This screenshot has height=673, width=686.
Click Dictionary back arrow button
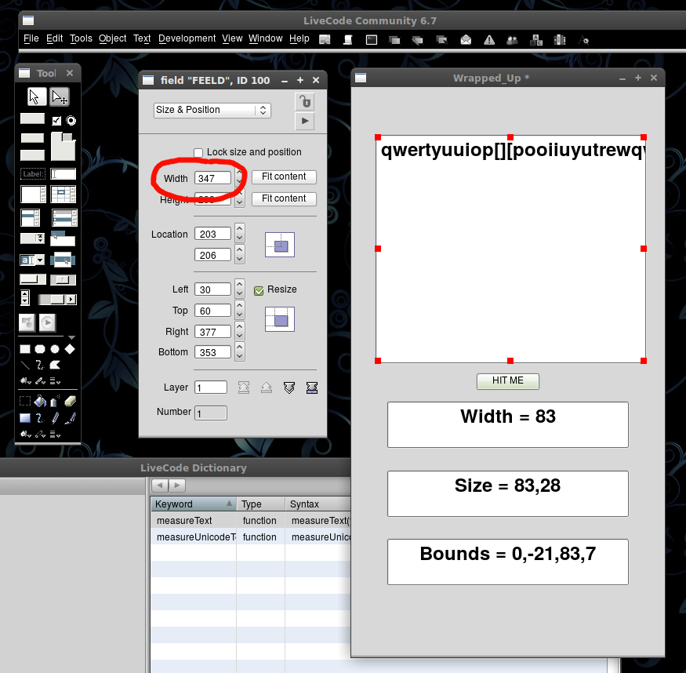[160, 486]
